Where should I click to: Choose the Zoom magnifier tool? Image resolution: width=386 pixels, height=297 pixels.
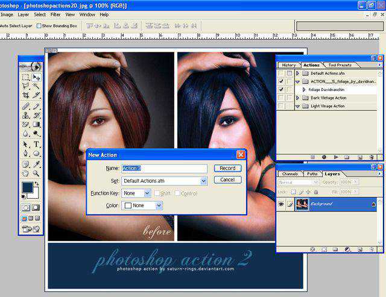click(x=36, y=174)
